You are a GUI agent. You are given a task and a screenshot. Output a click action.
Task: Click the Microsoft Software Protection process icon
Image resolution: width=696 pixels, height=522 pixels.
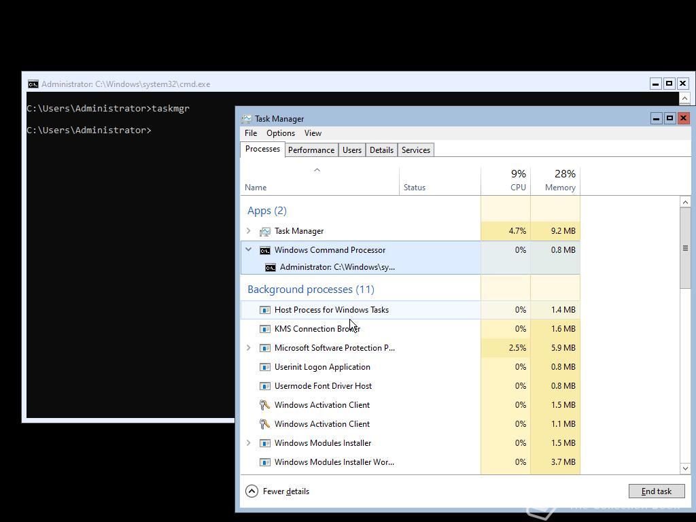tap(265, 348)
